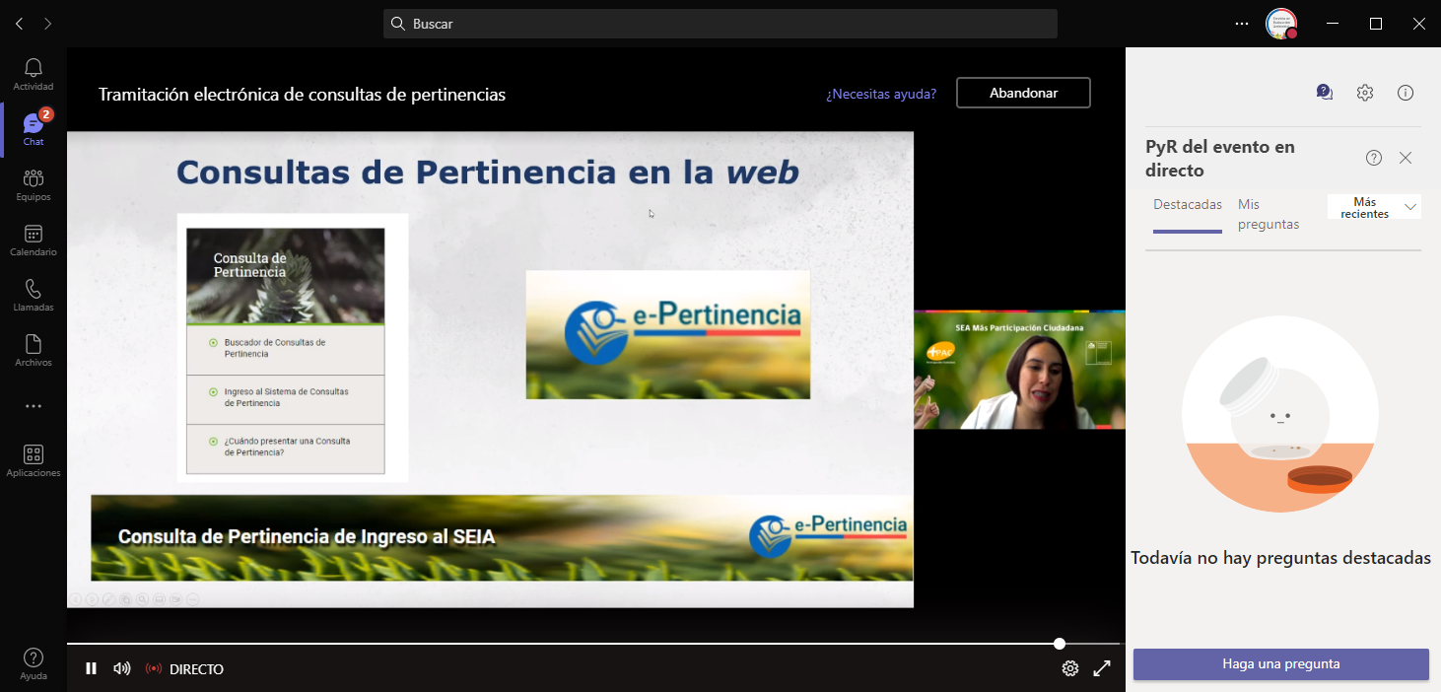The height and width of the screenshot is (692, 1441).
Task: Click the video progress slider handle
Action: [1060, 644]
